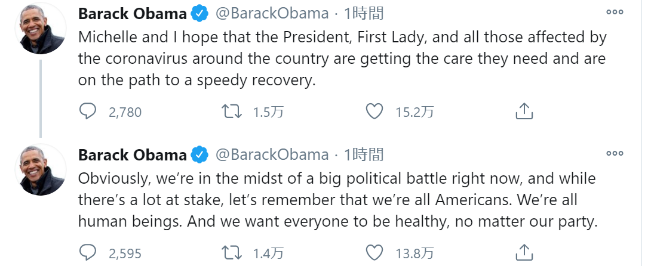Reply to the tweet with 2,595 replies
Viewport: 651px width, 266px height.
point(88,252)
